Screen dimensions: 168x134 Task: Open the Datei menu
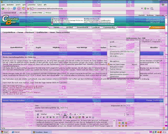[x=3, y=5]
